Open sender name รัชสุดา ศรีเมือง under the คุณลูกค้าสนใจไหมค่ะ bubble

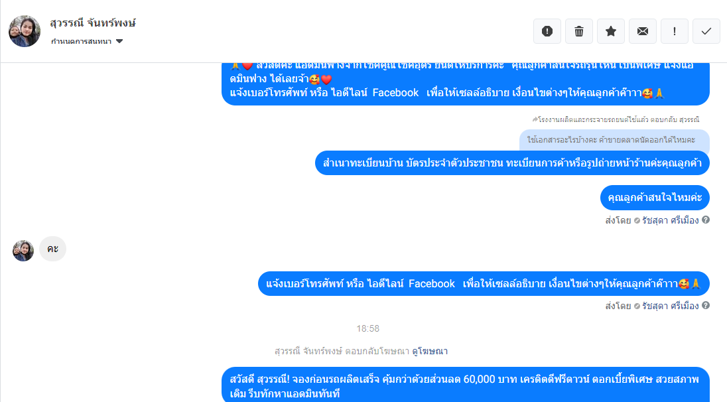pos(670,220)
